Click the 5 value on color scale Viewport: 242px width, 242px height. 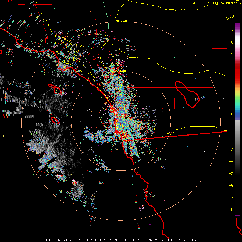pyautogui.click(x=232, y=54)
